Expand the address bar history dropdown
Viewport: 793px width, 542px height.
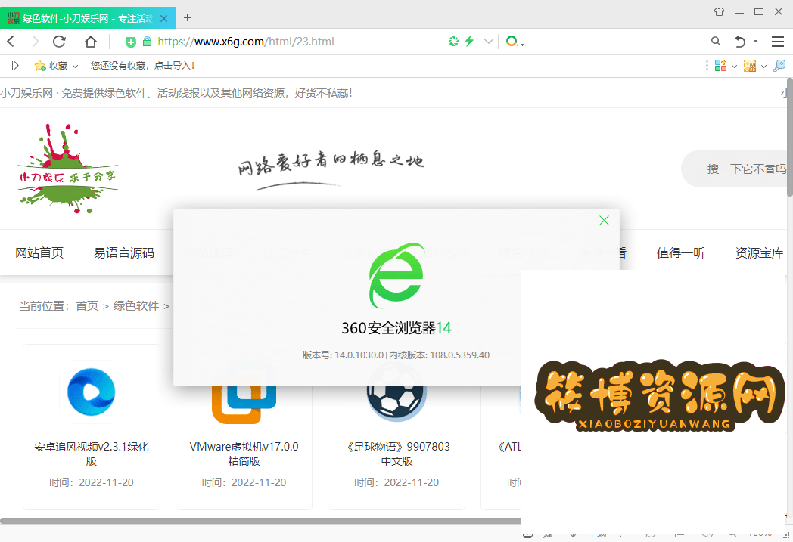pos(489,42)
